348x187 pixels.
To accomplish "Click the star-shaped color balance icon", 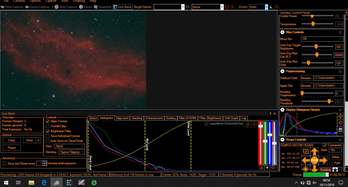I will [x=267, y=168].
